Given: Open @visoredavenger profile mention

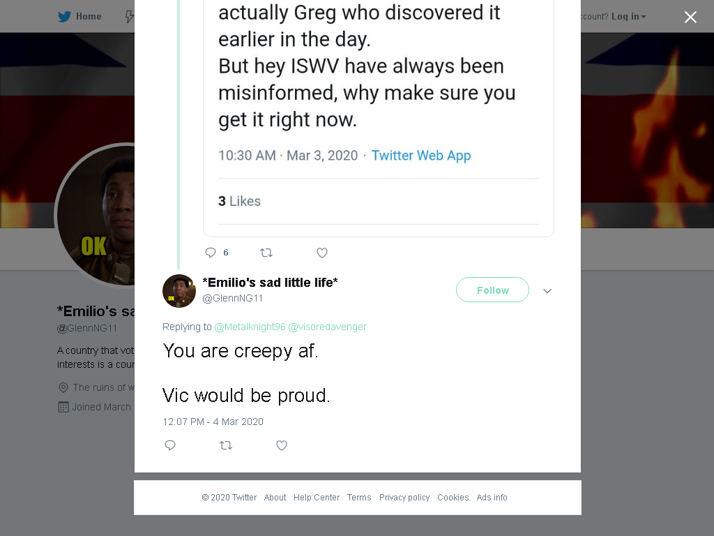Looking at the screenshot, I should (x=328, y=327).
